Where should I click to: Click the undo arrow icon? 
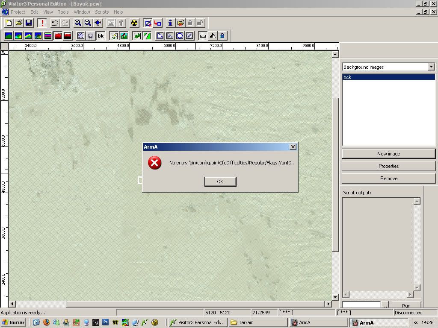click(x=55, y=23)
